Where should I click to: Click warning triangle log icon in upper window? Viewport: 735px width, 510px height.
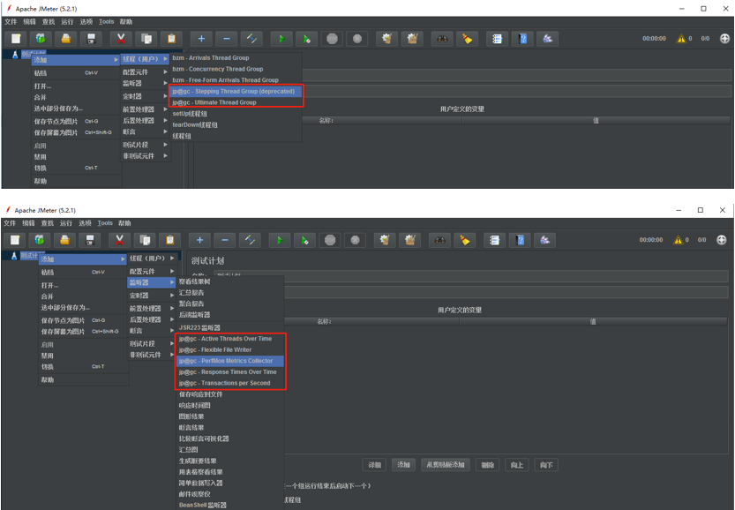pos(680,39)
